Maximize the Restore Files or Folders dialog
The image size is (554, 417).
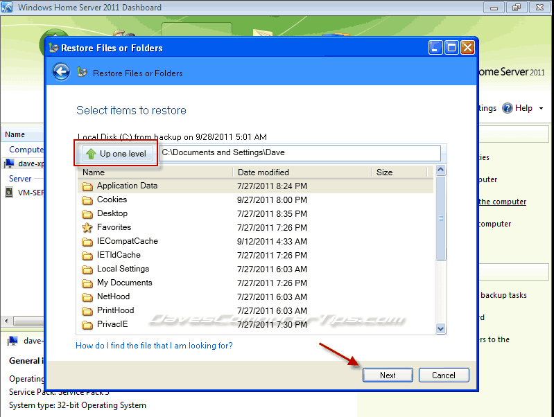pos(451,48)
